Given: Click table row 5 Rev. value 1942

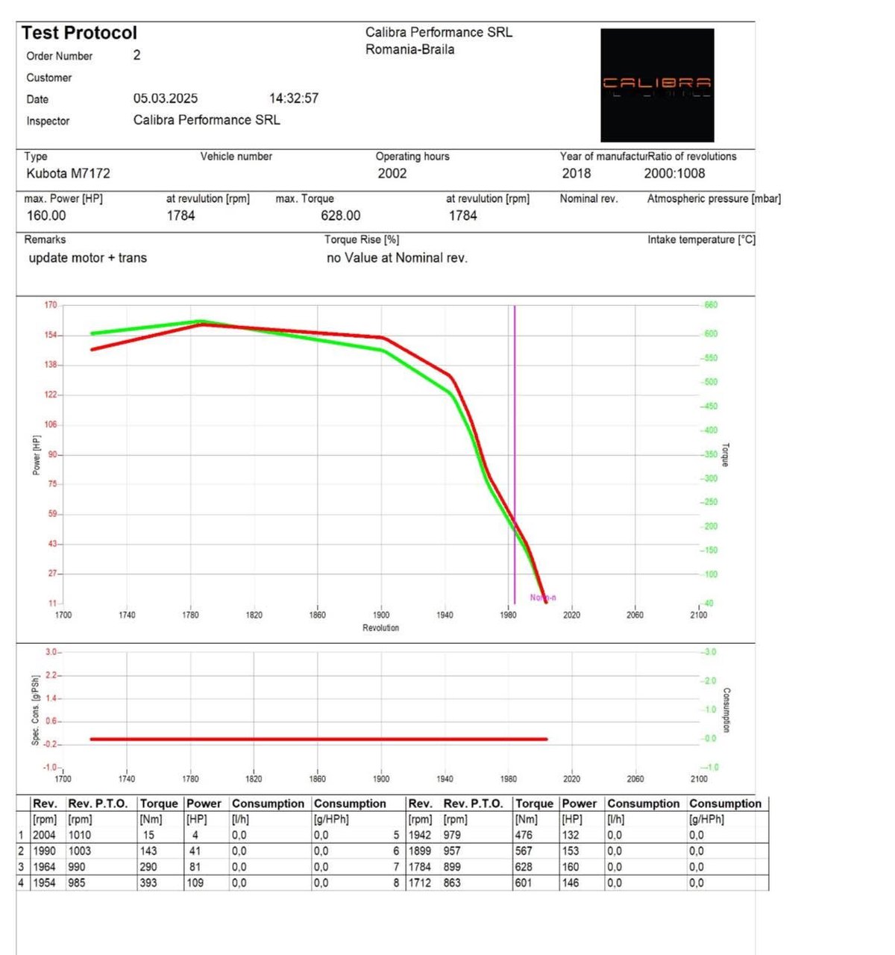Looking at the screenshot, I should (420, 835).
